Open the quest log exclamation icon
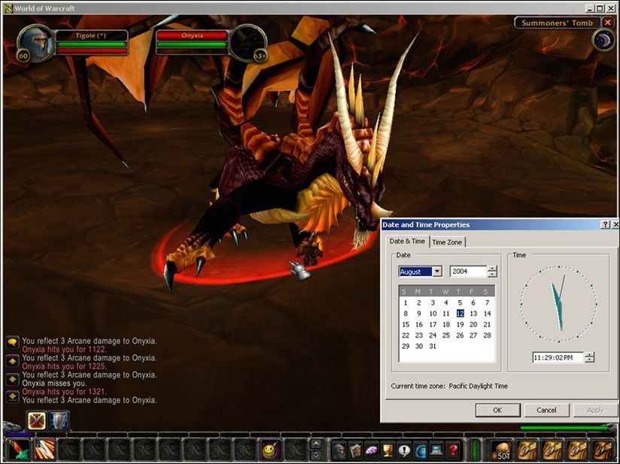The width and height of the screenshot is (620, 464). [404, 450]
